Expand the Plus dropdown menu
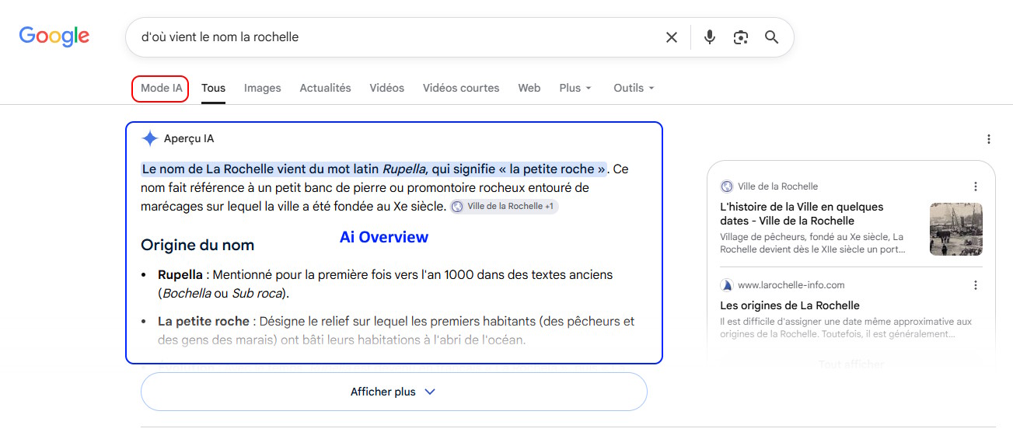 [x=575, y=89]
